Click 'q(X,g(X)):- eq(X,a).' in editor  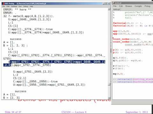coord(128,60)
